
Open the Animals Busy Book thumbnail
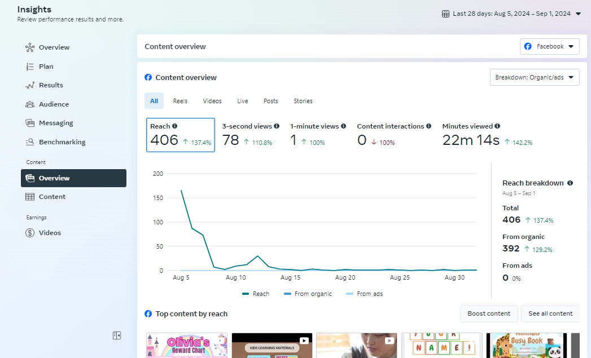527,346
